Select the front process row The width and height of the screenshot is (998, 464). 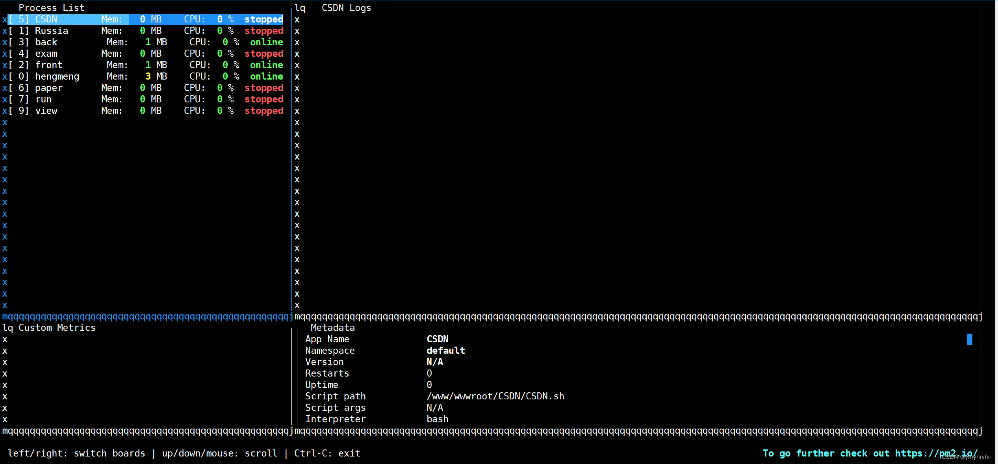click(x=49, y=65)
